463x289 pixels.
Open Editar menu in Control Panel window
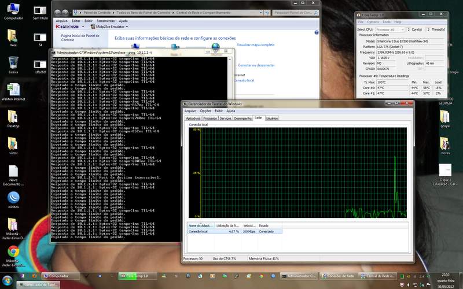(x=76, y=21)
